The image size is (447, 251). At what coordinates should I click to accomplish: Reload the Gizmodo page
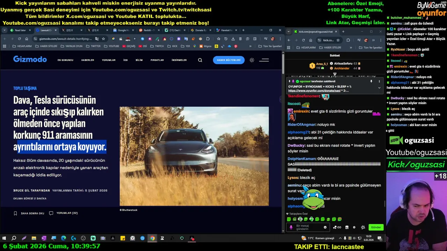click(19, 39)
